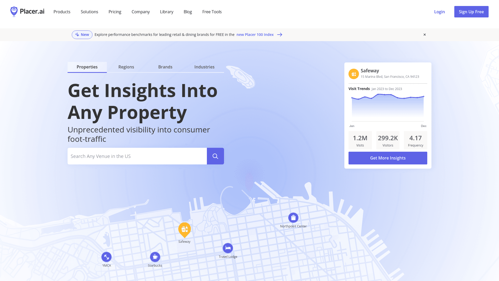Click the 4.17 Frequency stat tile
This screenshot has width=499, height=281.
point(415,140)
